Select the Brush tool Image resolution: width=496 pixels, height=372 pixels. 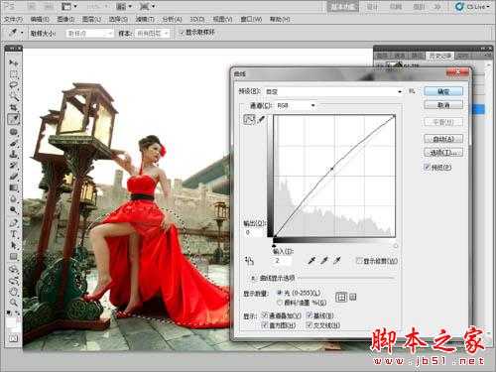pos(14,143)
